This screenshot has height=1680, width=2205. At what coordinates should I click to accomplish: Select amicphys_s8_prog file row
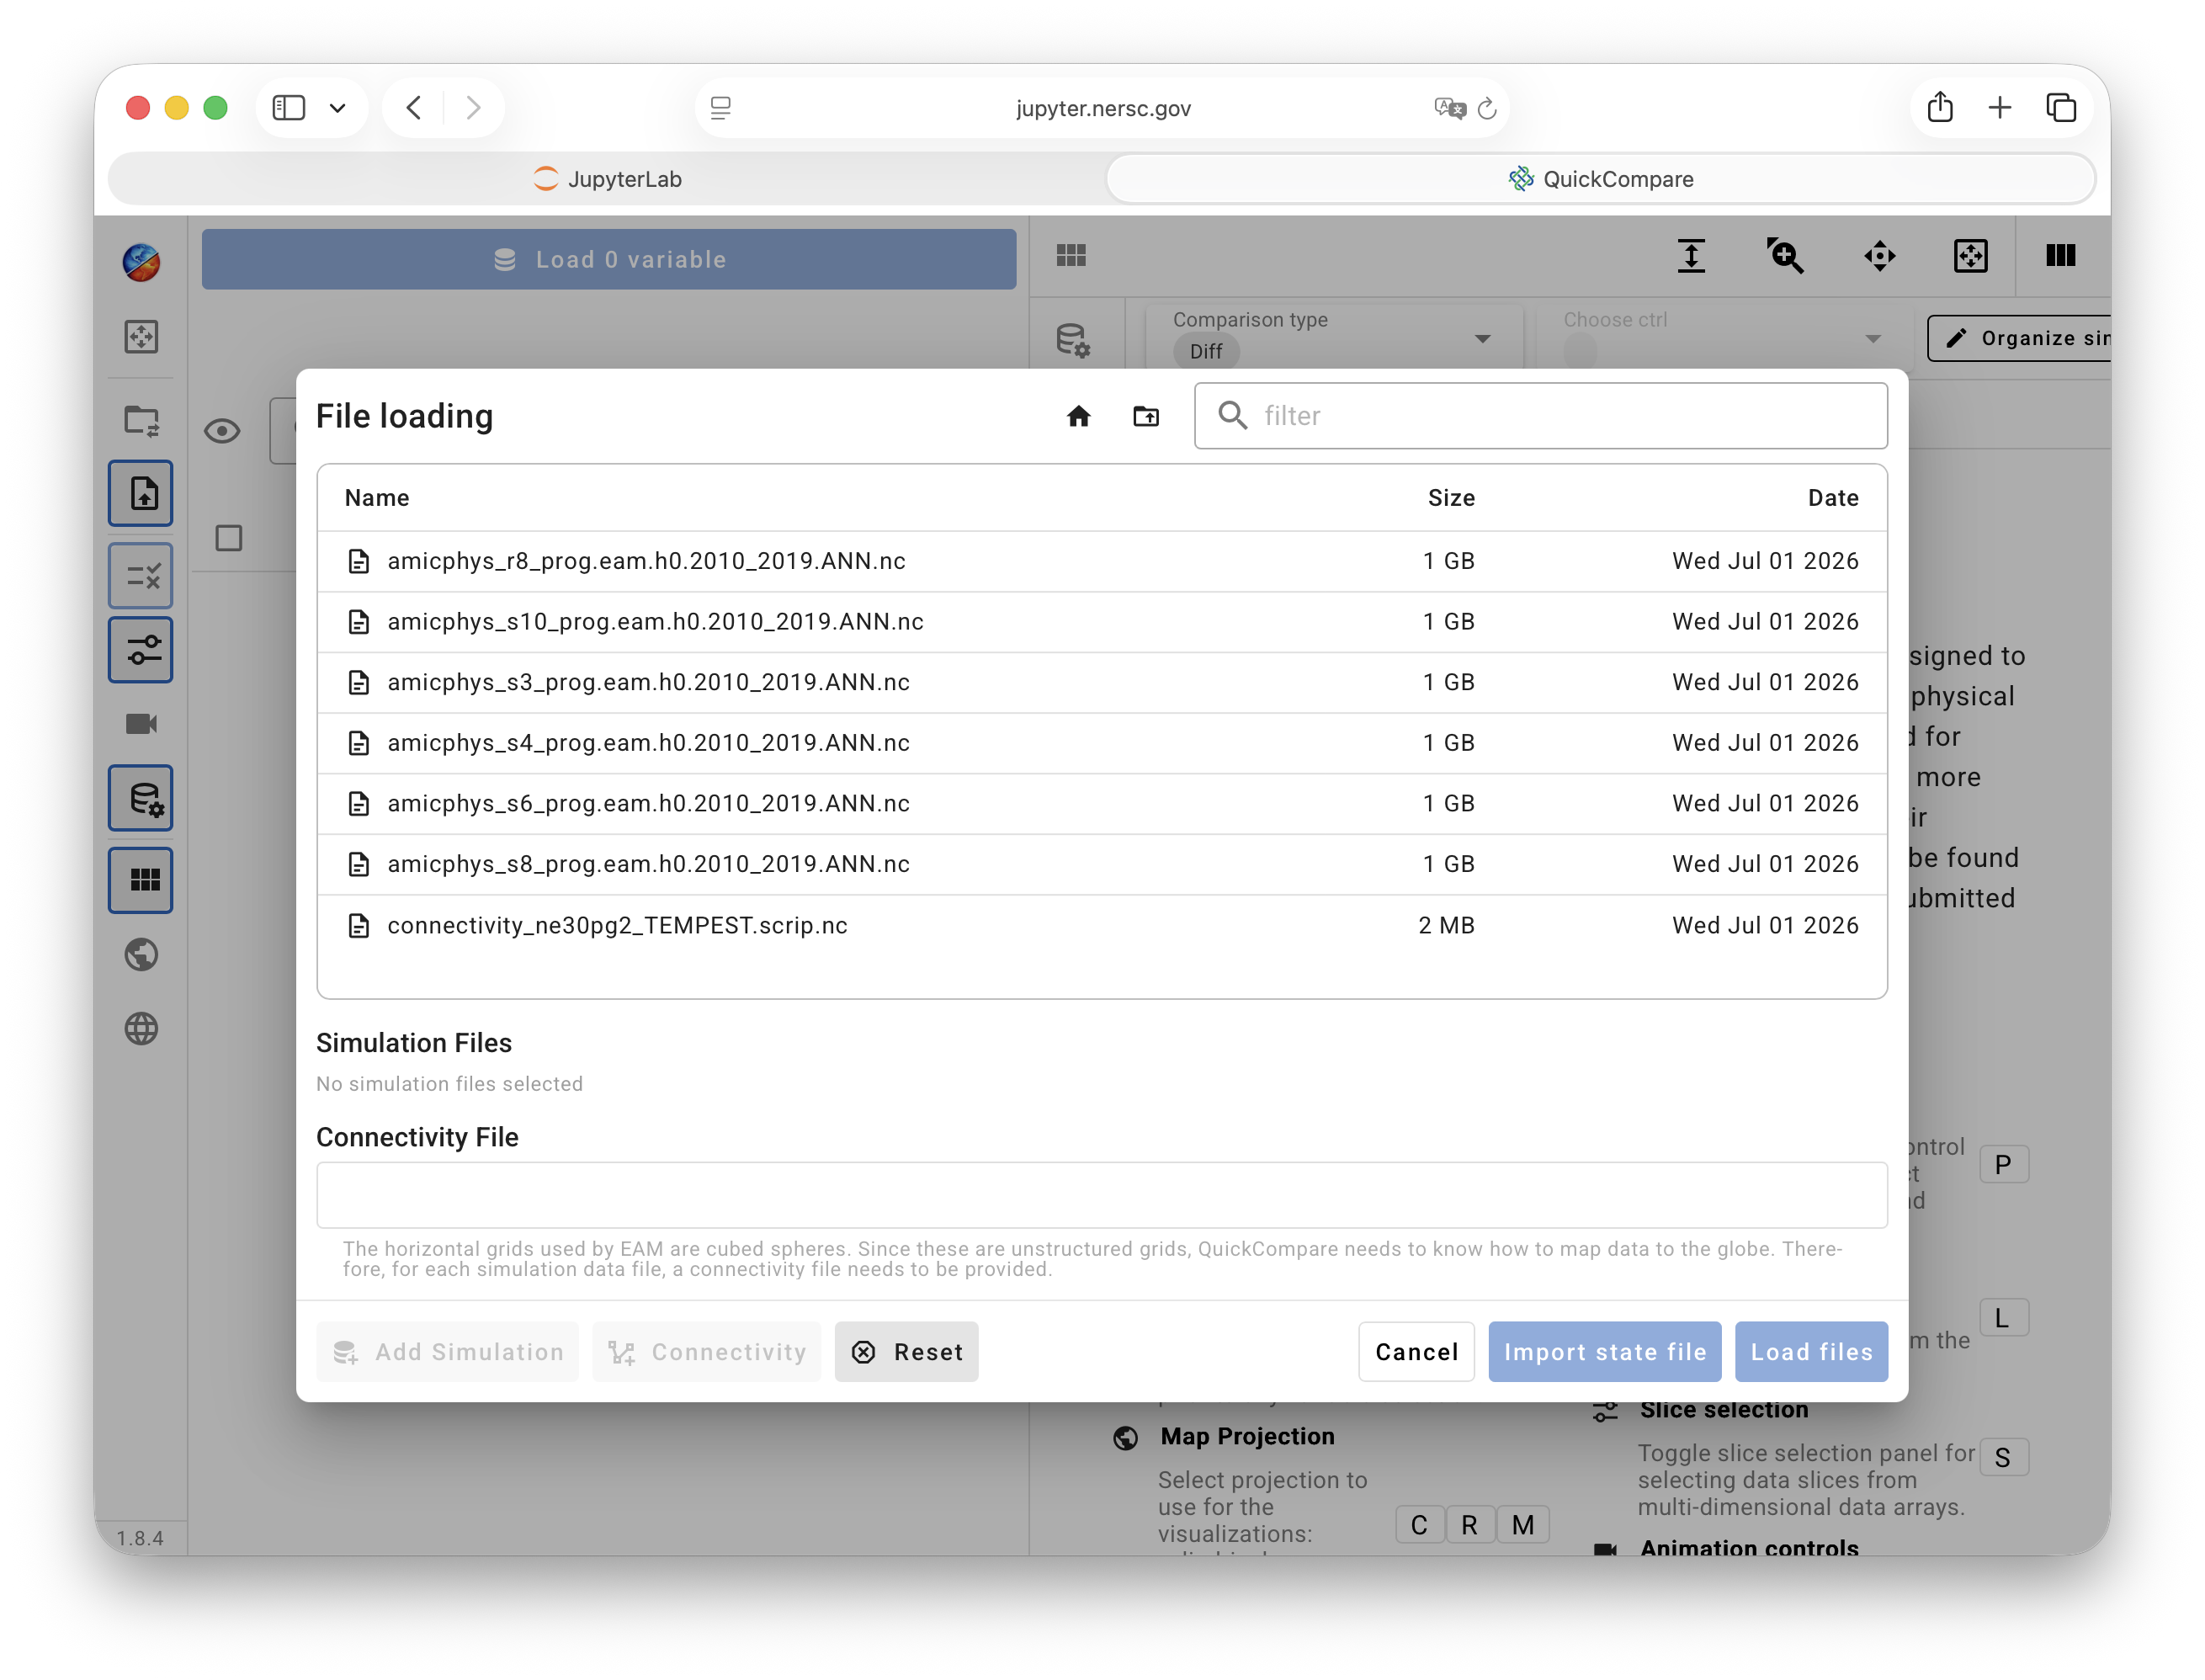click(x=1102, y=864)
